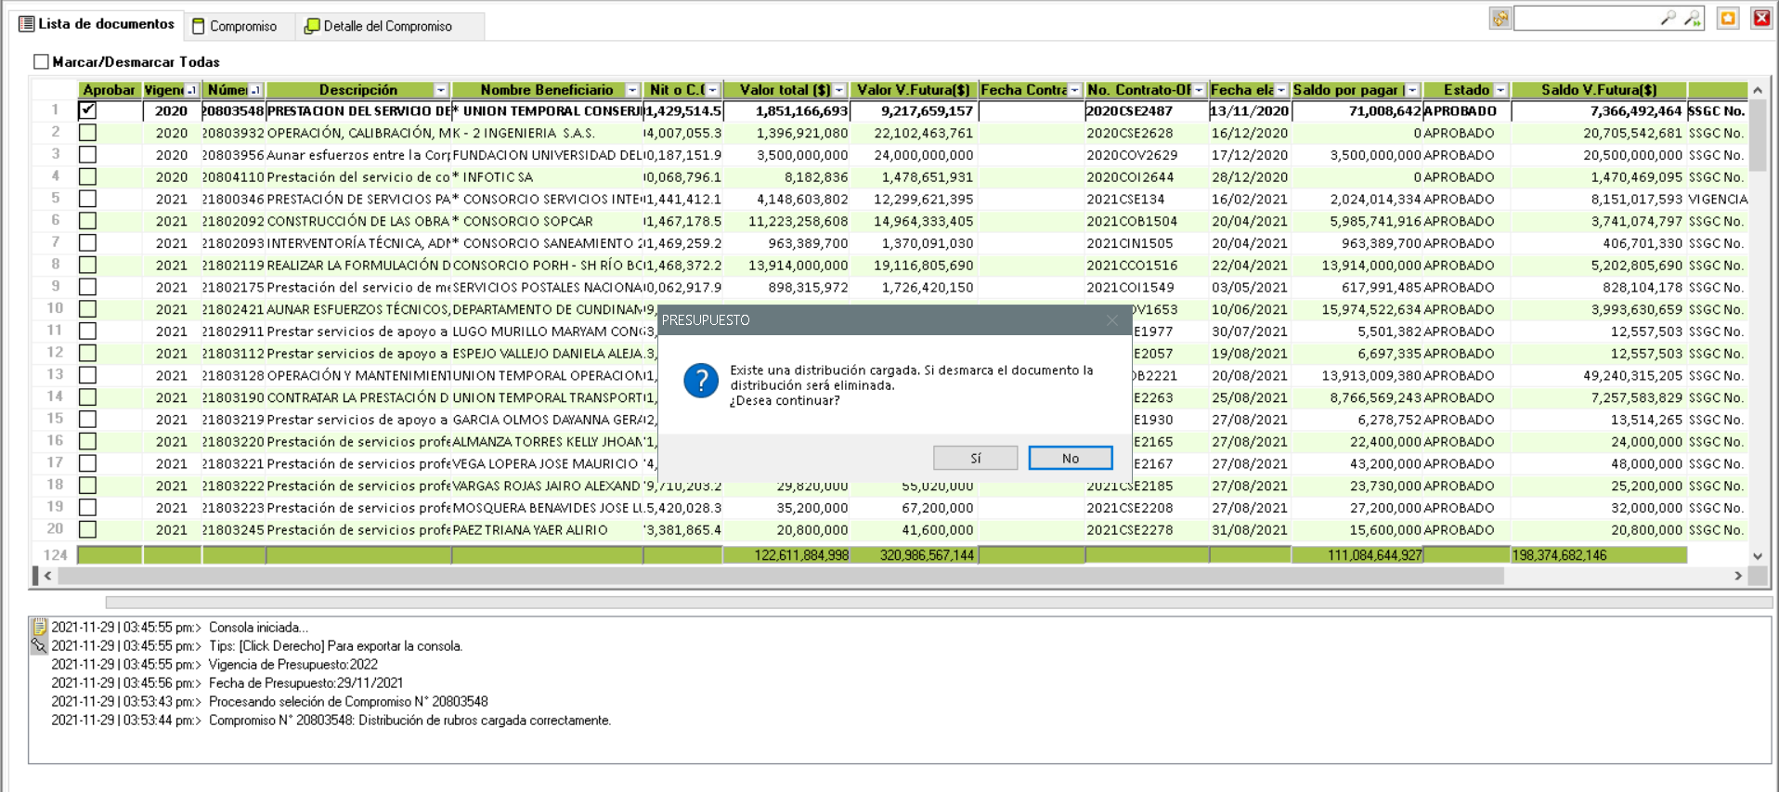Check Aprobar box for CONSORCIO SOPCAR row
This screenshot has height=792, width=1779.
[x=88, y=221]
